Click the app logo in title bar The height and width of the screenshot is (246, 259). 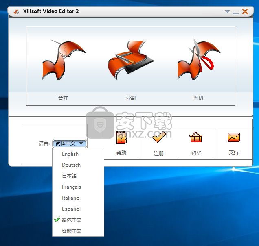16,11
